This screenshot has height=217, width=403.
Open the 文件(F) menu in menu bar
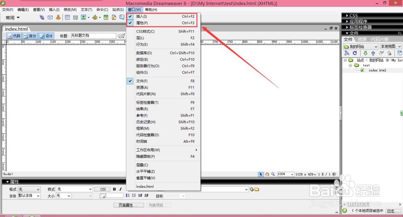7,10
